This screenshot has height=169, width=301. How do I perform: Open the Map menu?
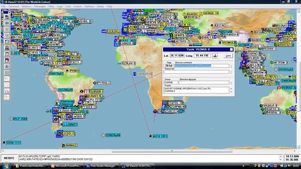click(x=51, y=6)
